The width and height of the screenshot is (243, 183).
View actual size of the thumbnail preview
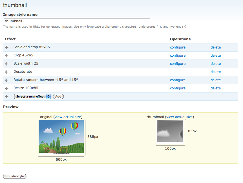click(x=180, y=117)
